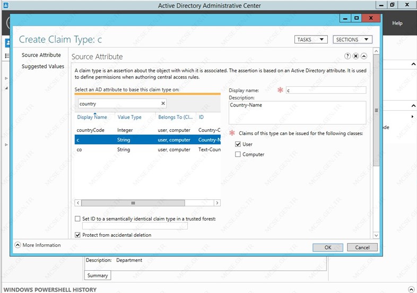Sort by Belongs To column header
The height and width of the screenshot is (293, 417).
[175, 117]
